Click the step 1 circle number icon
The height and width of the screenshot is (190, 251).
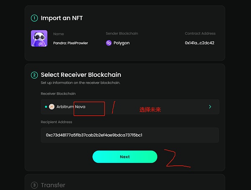[x=34, y=18]
